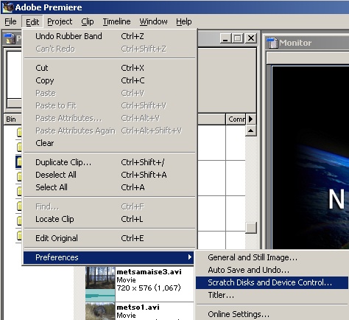
Task: Click the metsamaise3.avi file name
Action: point(149,272)
